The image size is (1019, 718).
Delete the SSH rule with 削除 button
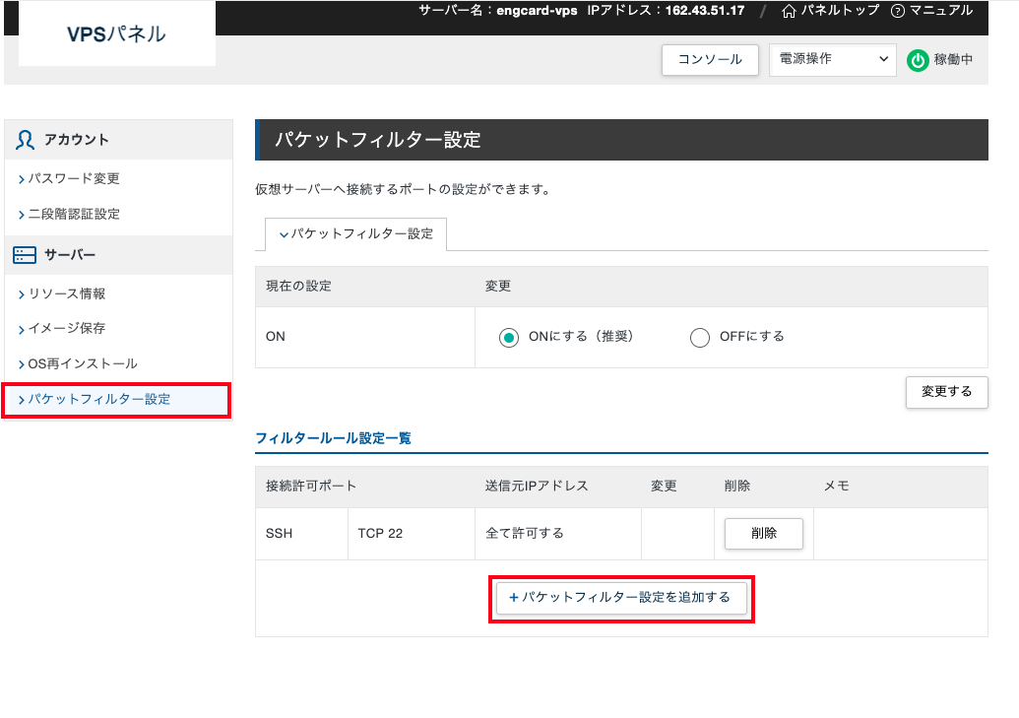click(x=764, y=533)
